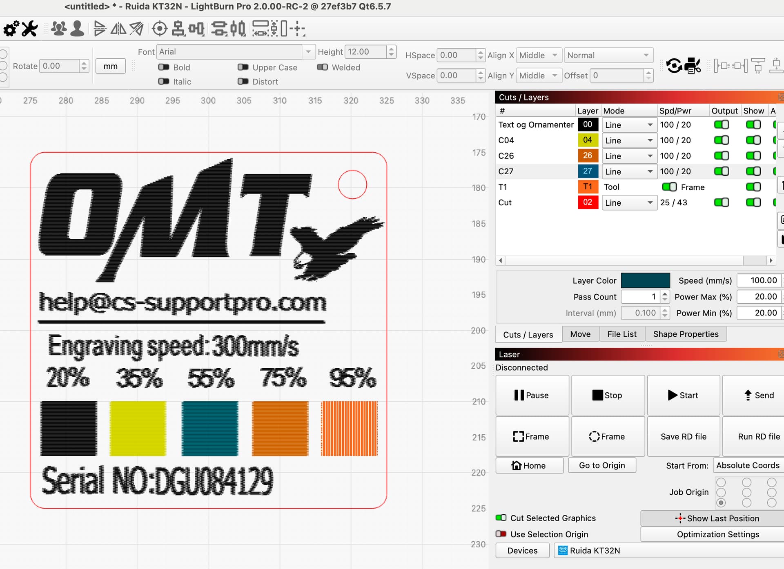Open Mode dropdown for C27 layer
The image size is (784, 569).
tap(629, 171)
